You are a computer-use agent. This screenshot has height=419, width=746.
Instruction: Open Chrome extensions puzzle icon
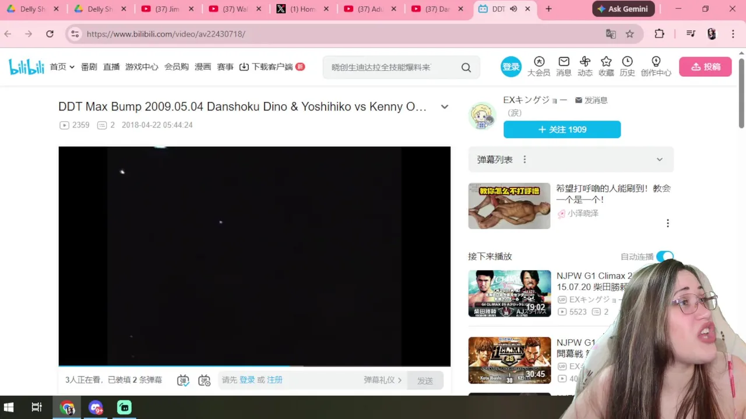click(x=659, y=34)
